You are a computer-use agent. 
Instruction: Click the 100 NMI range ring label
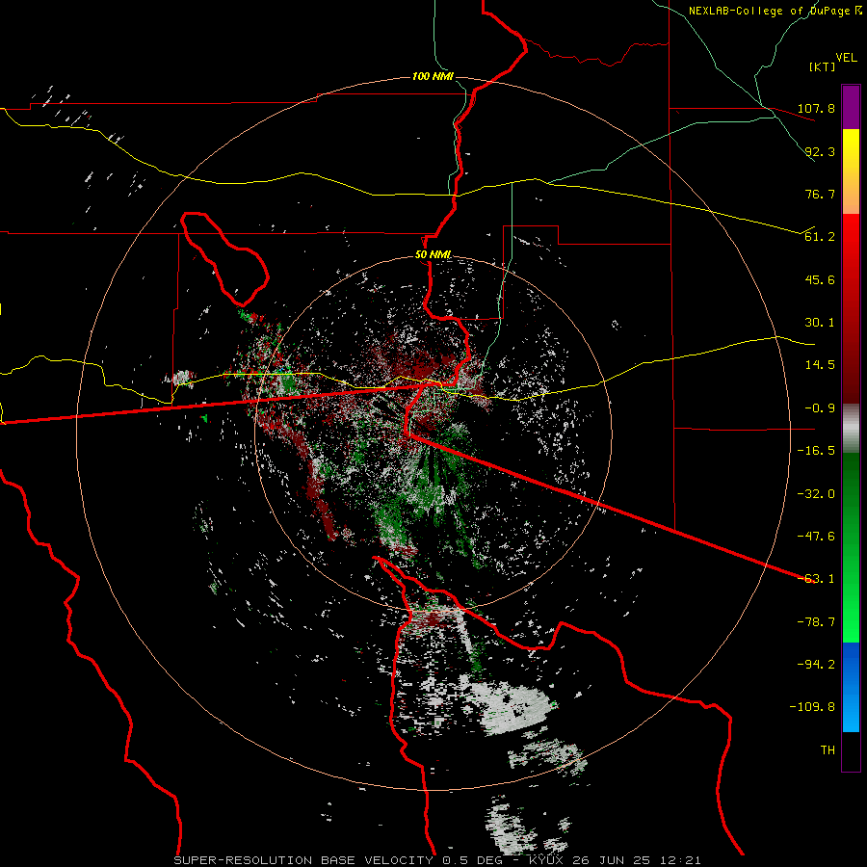[x=433, y=76]
